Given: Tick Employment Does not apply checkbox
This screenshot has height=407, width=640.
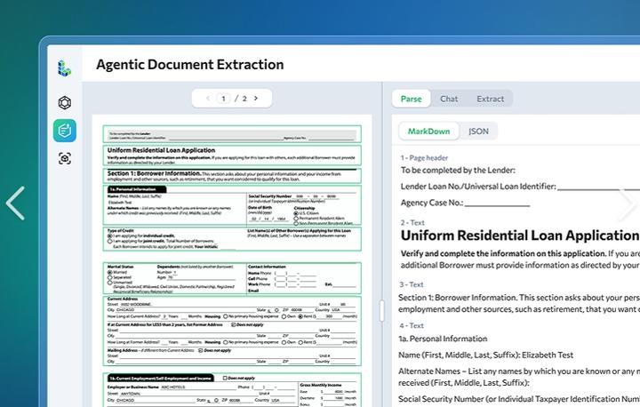Looking at the screenshot, I should [x=225, y=378].
